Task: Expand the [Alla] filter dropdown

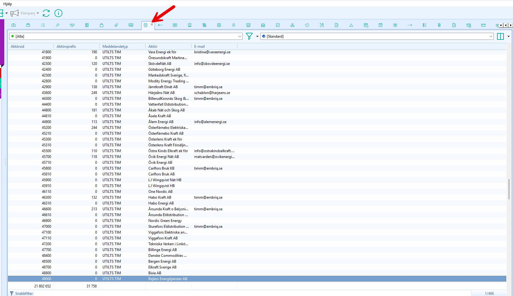Action: click(x=240, y=36)
